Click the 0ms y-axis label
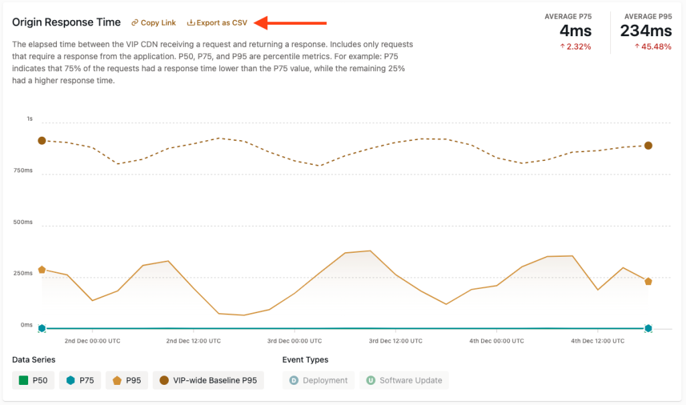 27,325
